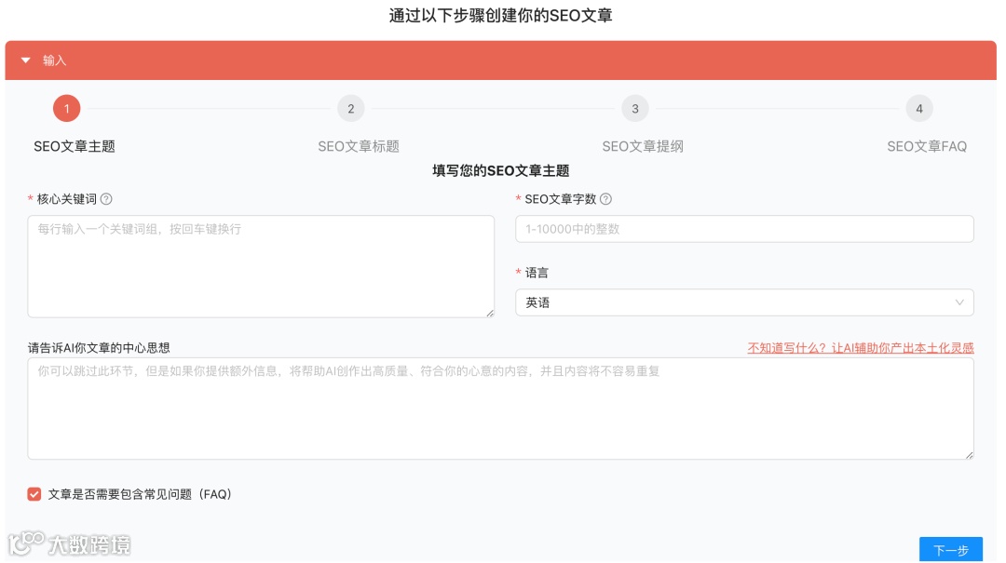Click the dropdown arrow on the 语言 selector
The width and height of the screenshot is (1006, 563).
point(959,302)
